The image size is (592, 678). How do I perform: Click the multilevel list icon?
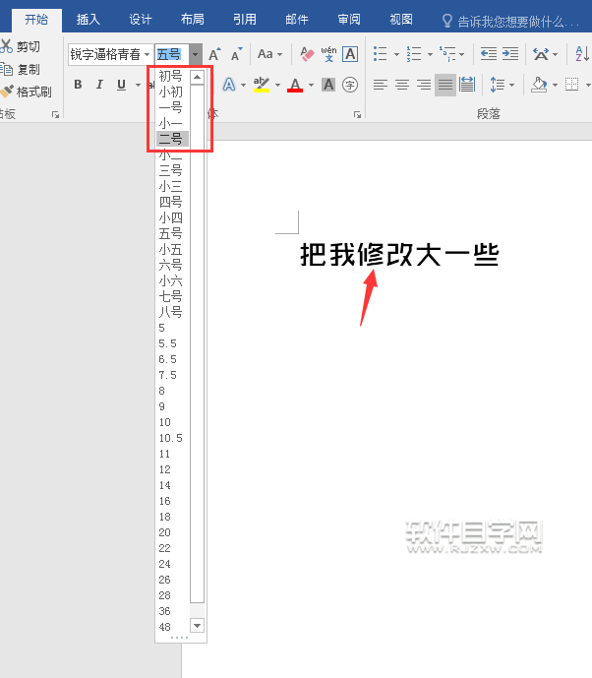pyautogui.click(x=447, y=54)
